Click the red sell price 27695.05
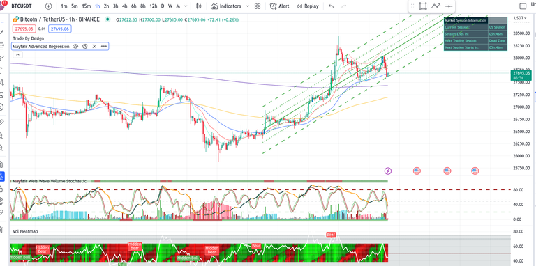 (24, 29)
